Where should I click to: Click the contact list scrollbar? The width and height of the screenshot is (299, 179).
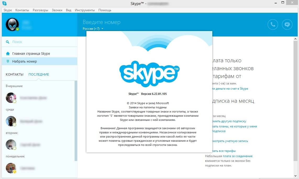click(x=76, y=121)
